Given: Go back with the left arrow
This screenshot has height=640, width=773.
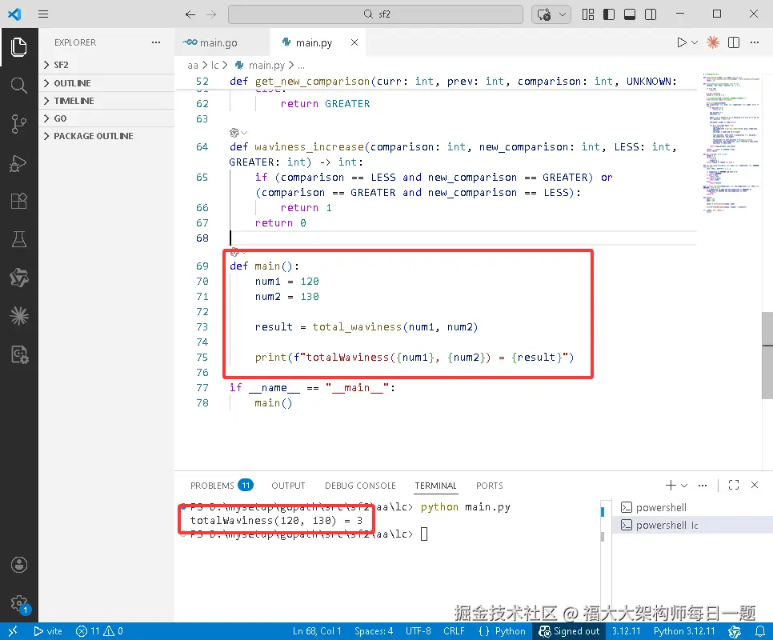Looking at the screenshot, I should coord(190,14).
